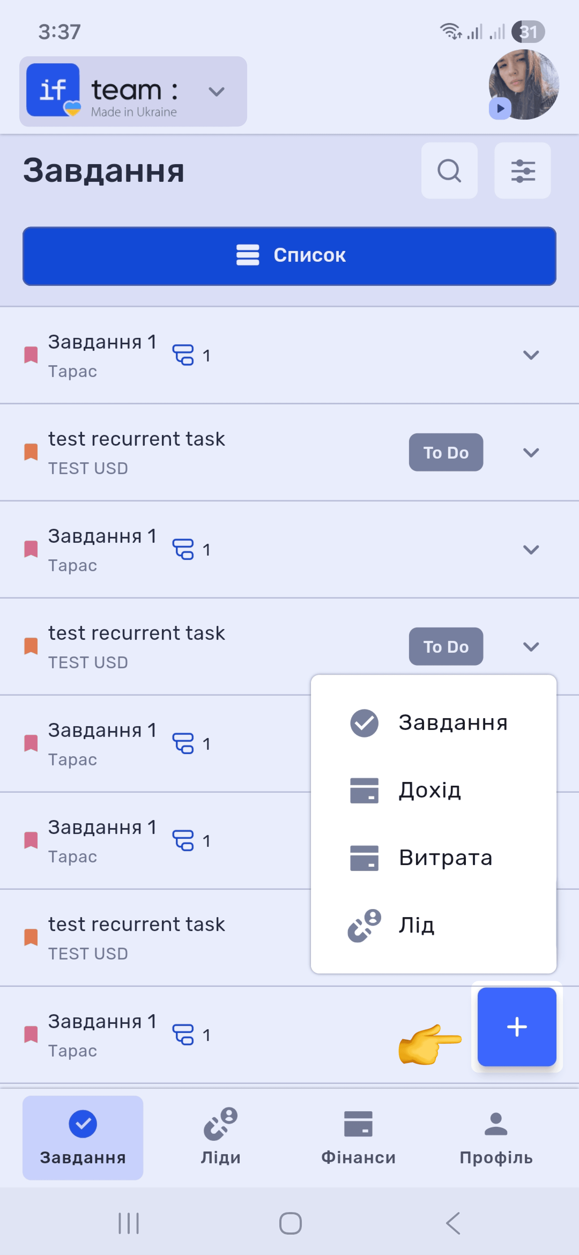This screenshot has width=579, height=1255.
Task: Click the Список view button
Action: pos(289,256)
